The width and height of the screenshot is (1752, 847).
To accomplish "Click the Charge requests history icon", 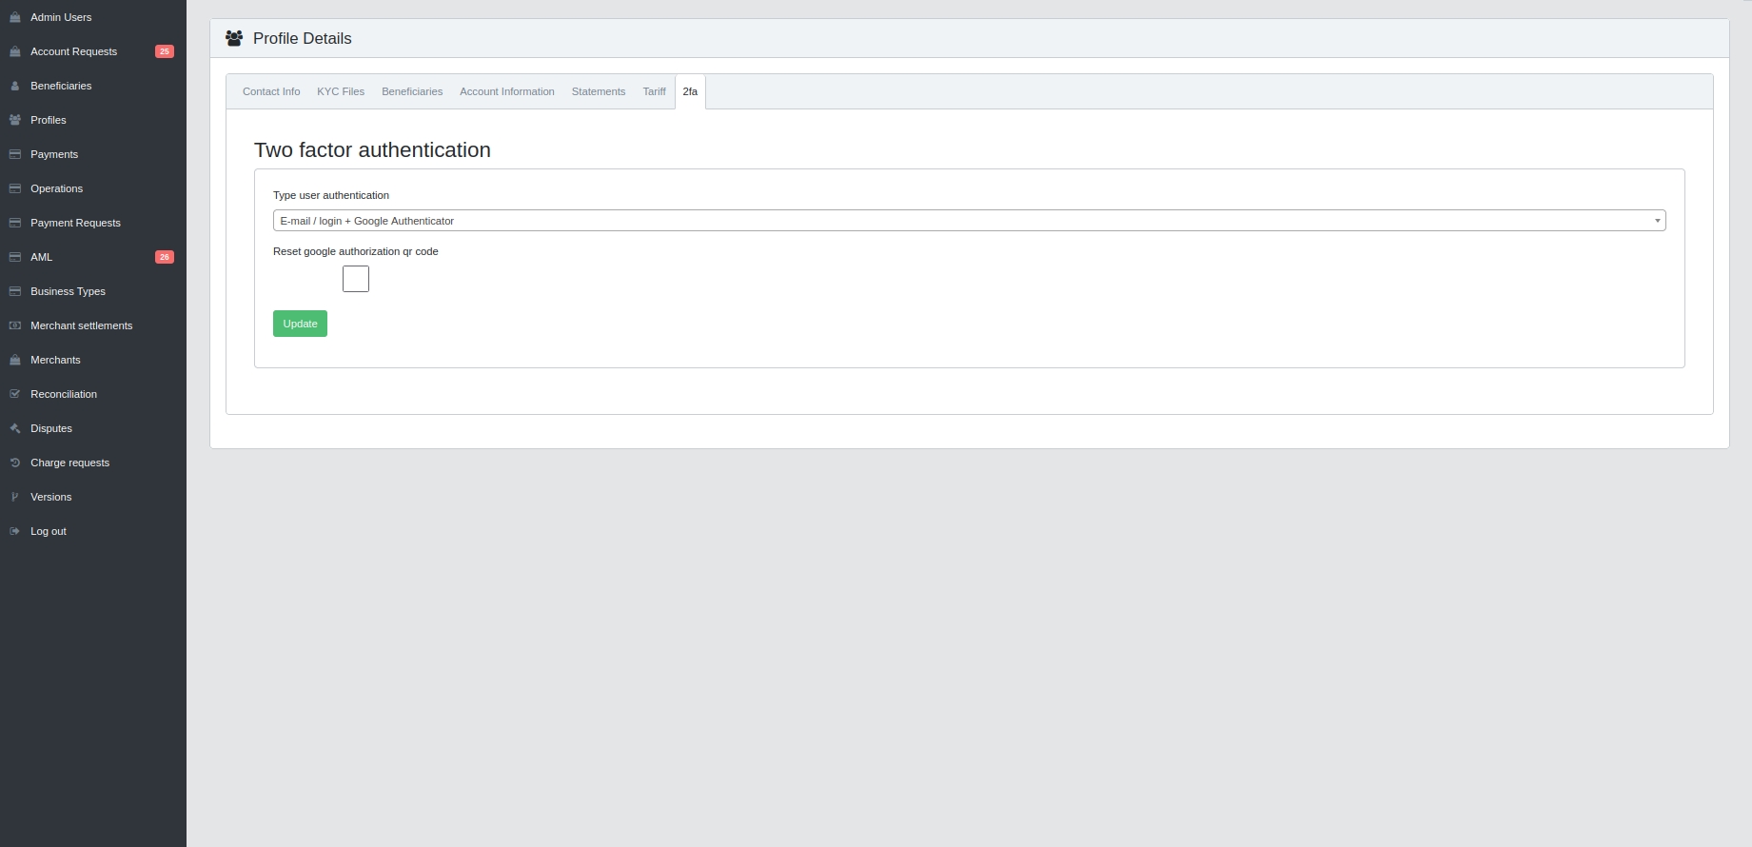I will click(15, 463).
